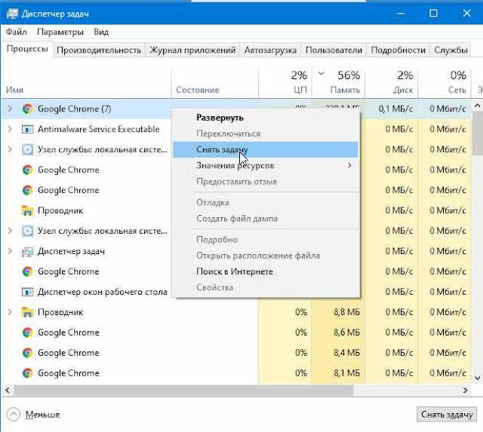
Task: Click the Диспетчер задач process icon in list
Action: coord(27,251)
